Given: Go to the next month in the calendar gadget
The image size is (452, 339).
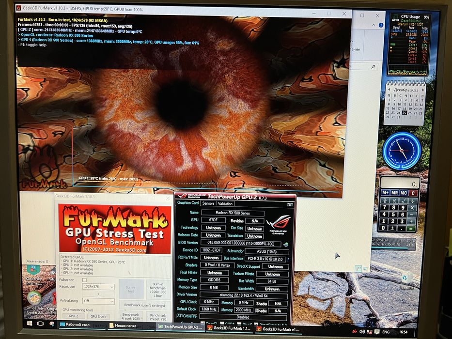Looking at the screenshot, I should 423,90.
